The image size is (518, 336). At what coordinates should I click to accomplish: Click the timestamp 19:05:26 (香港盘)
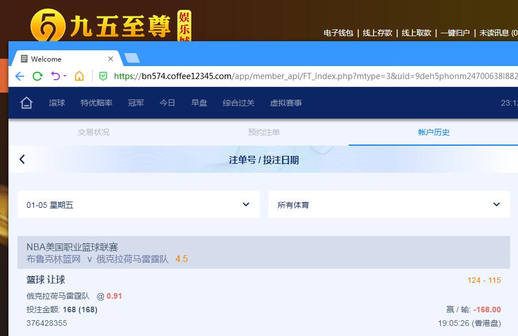point(469,323)
